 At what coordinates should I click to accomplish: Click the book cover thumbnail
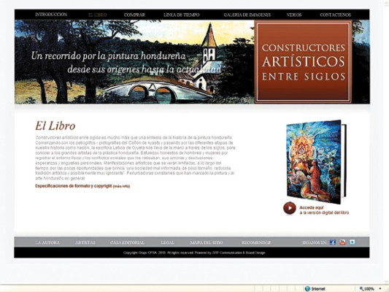pos(316,161)
